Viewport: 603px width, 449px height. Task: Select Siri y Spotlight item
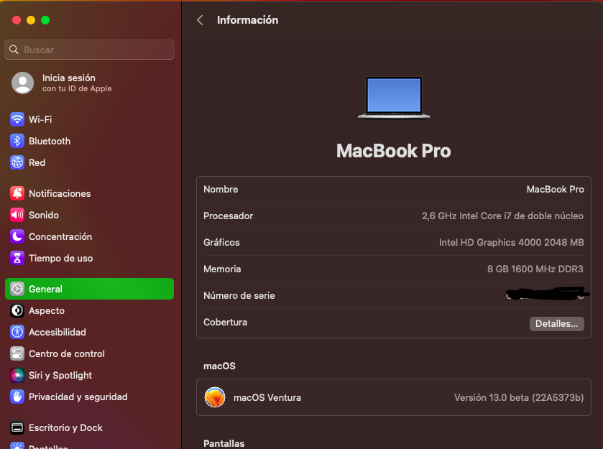[89, 375]
